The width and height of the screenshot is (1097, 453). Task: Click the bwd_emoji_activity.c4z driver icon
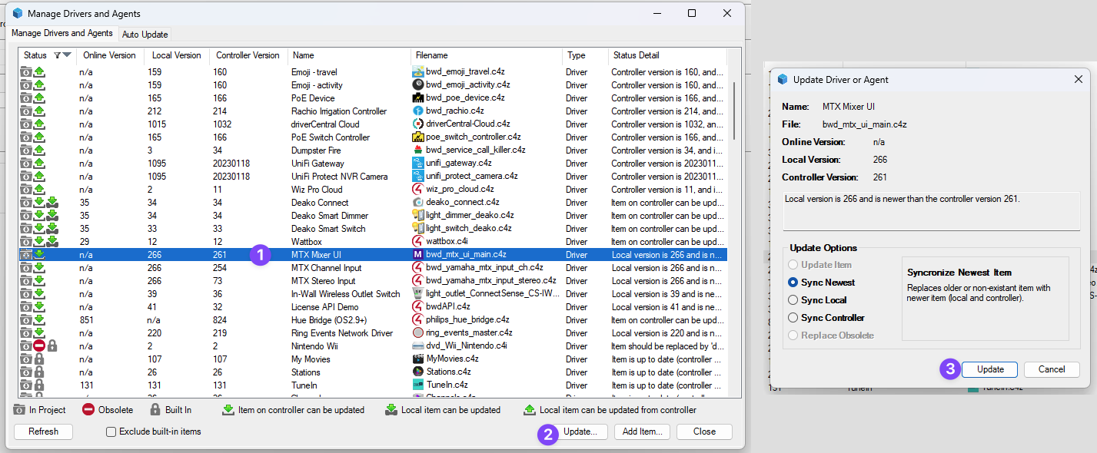418,85
